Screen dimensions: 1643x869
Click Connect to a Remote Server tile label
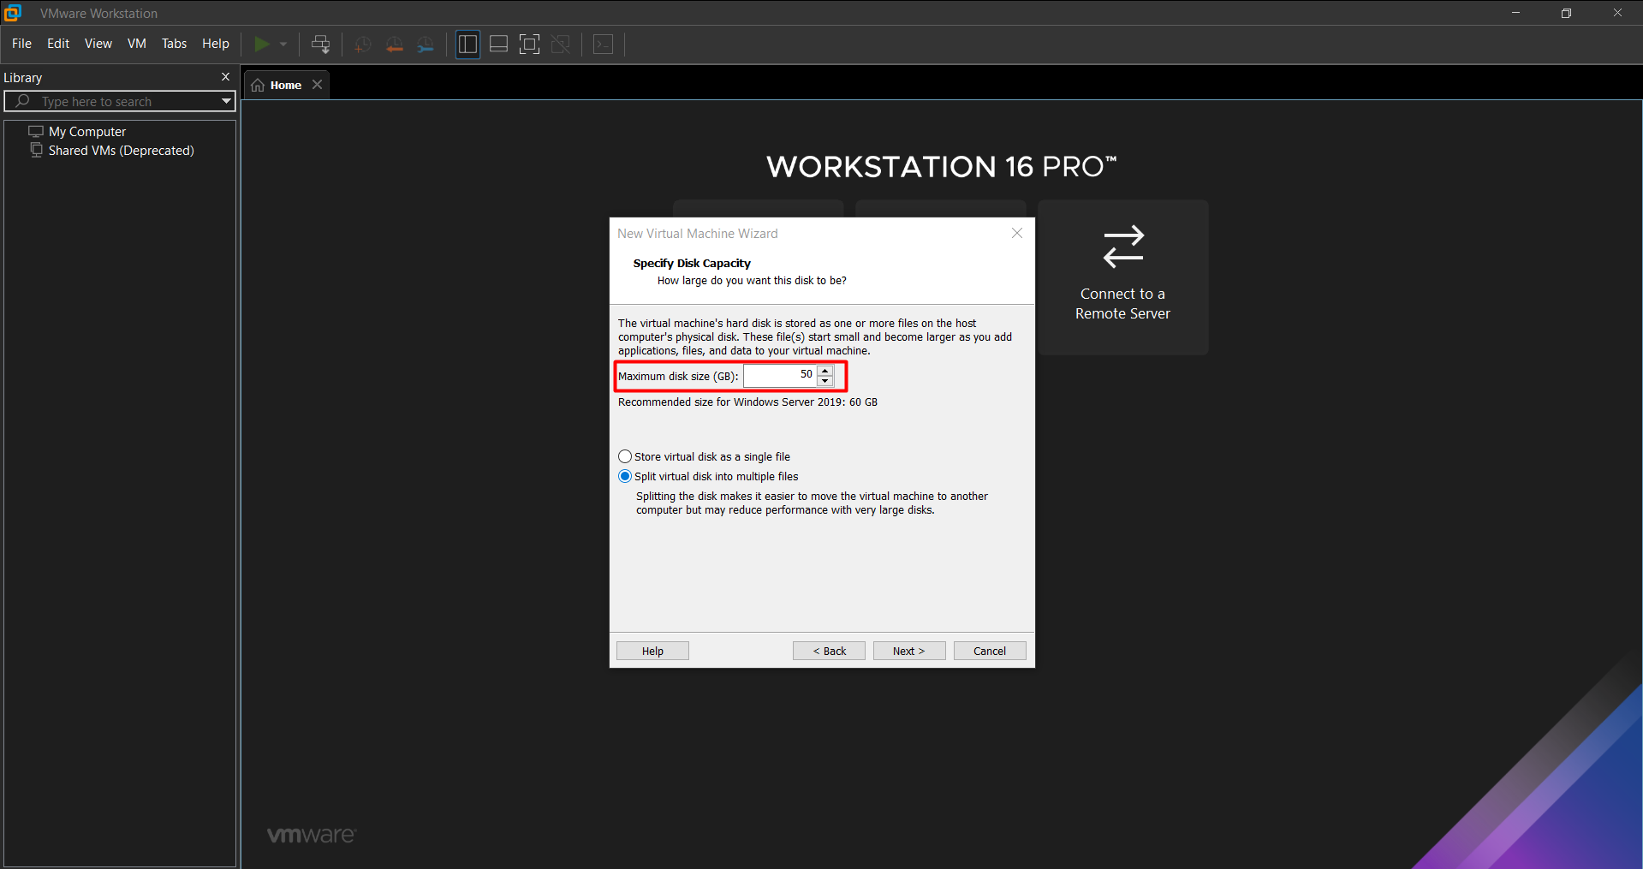click(x=1122, y=304)
